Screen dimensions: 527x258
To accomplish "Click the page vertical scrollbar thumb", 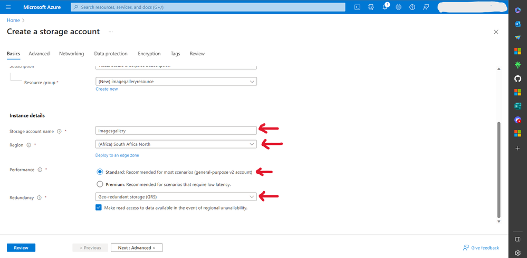I will click(499, 170).
